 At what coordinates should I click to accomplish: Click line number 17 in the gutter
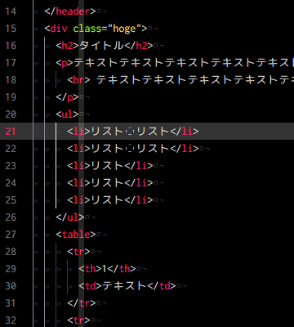pos(11,63)
